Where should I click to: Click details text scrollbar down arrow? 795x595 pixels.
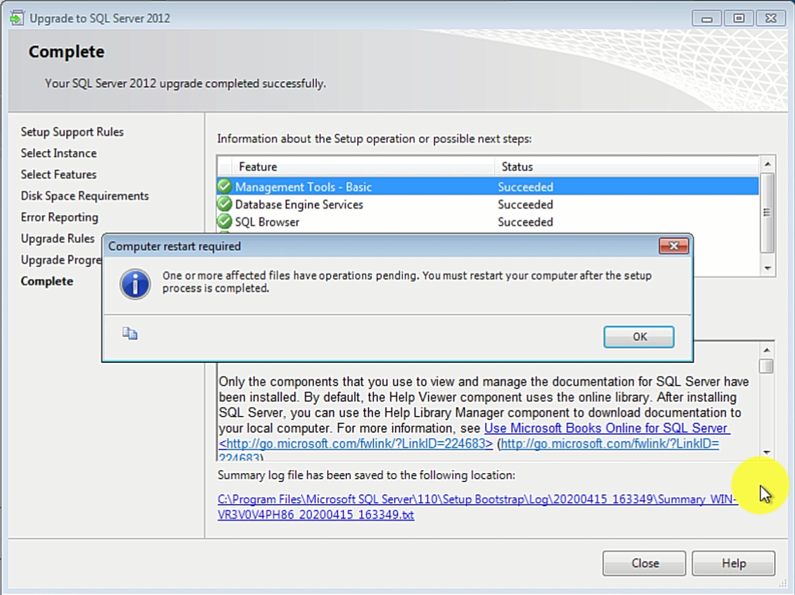click(x=767, y=452)
